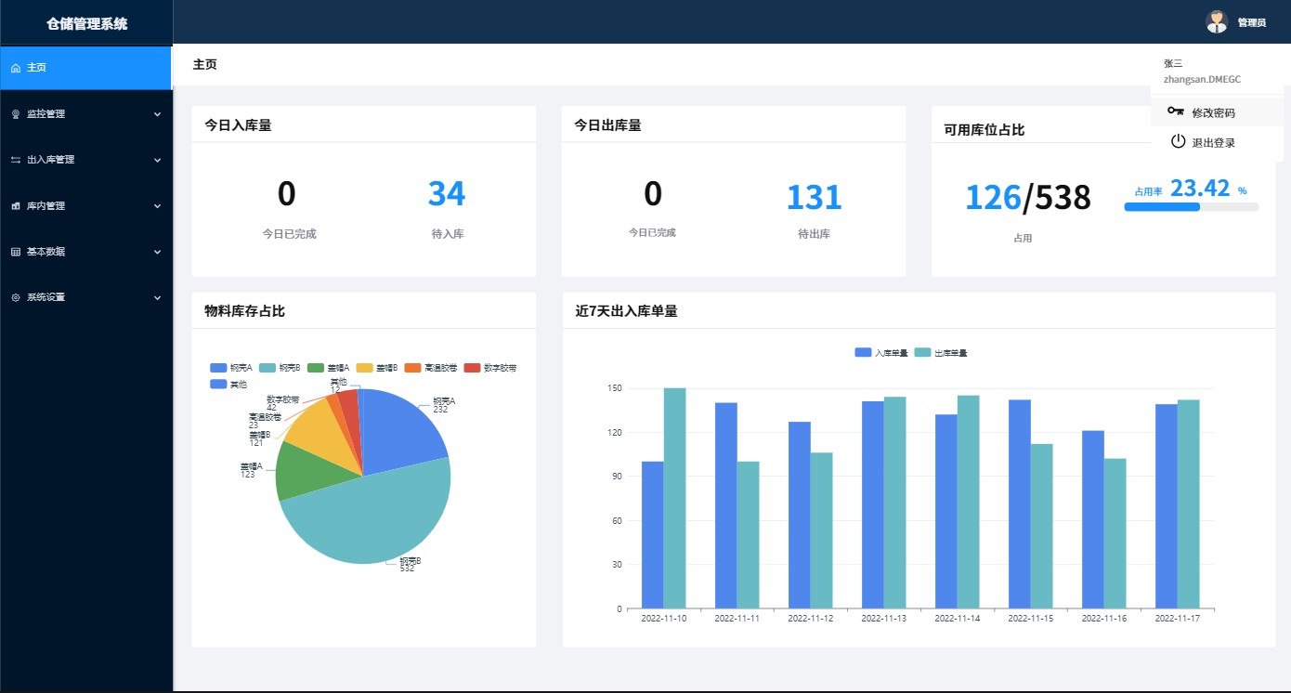Viewport: 1291px width, 693px height.
Task: Select the 修改密码 menu entry
Action: click(1213, 112)
